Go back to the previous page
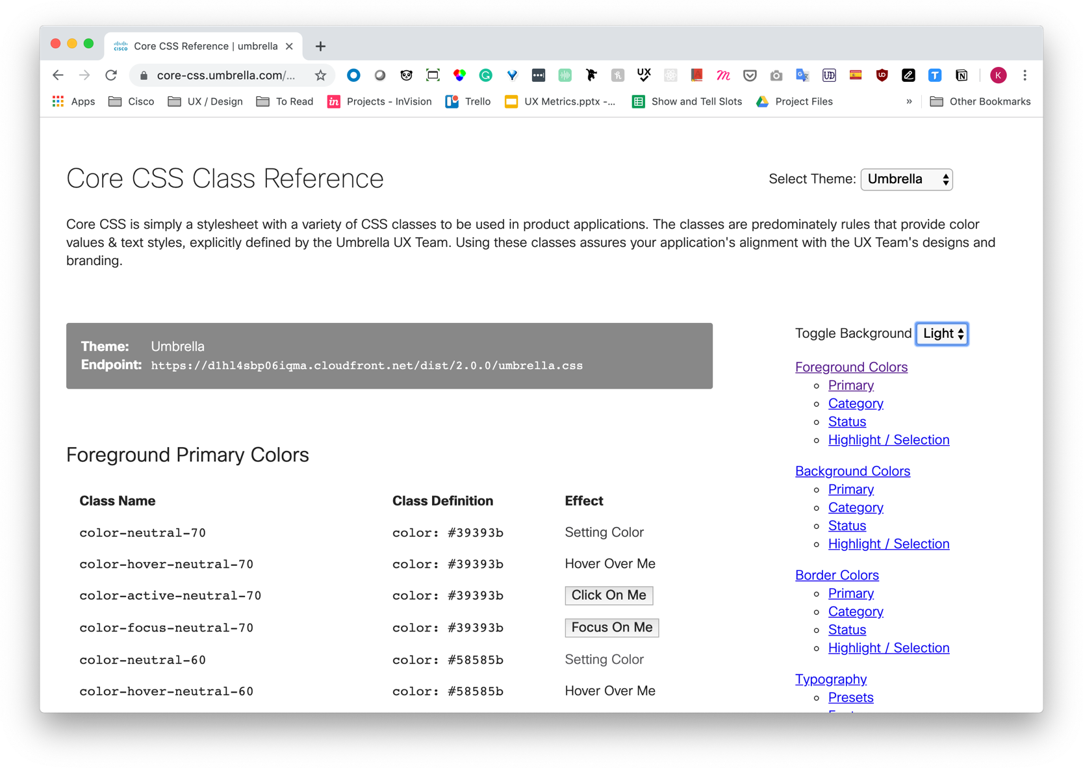The height and width of the screenshot is (768, 1083). pos(58,75)
